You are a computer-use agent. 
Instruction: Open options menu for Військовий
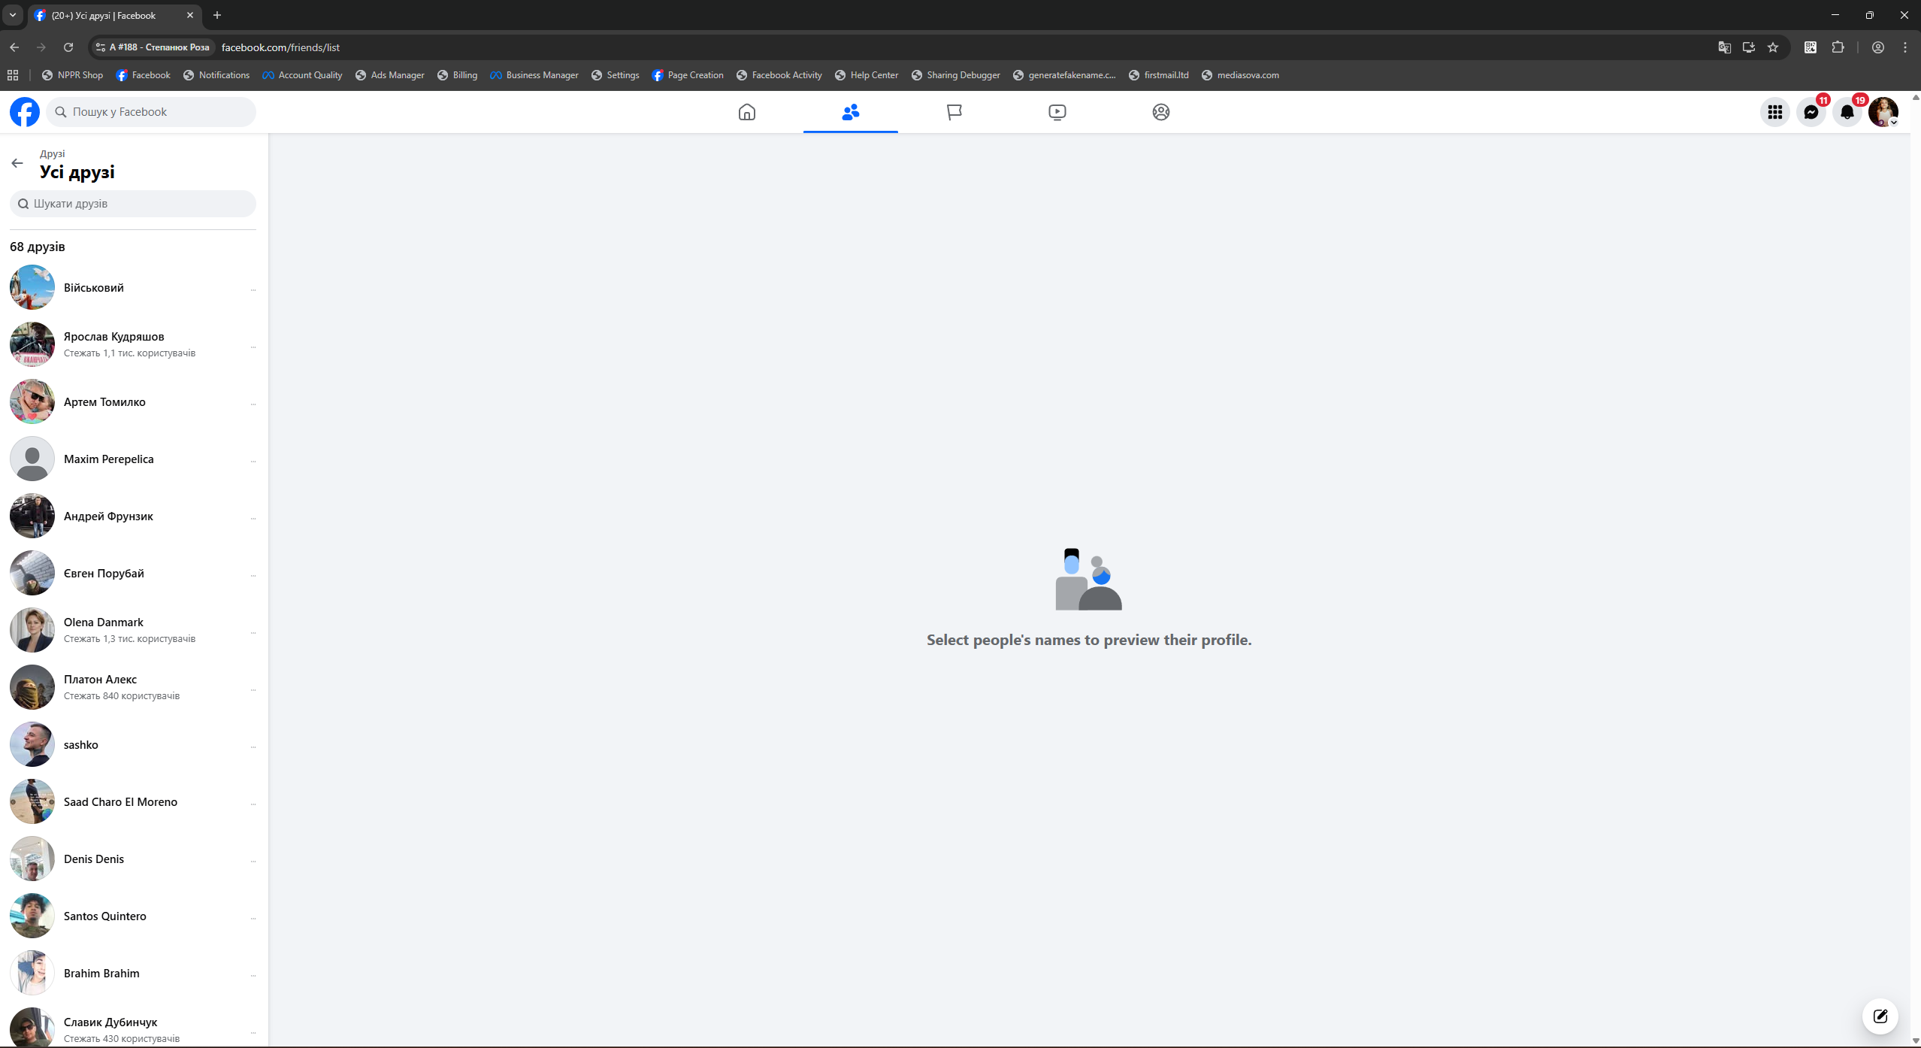[253, 289]
